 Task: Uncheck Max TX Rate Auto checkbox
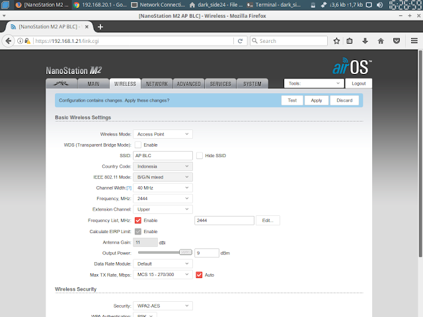point(199,275)
